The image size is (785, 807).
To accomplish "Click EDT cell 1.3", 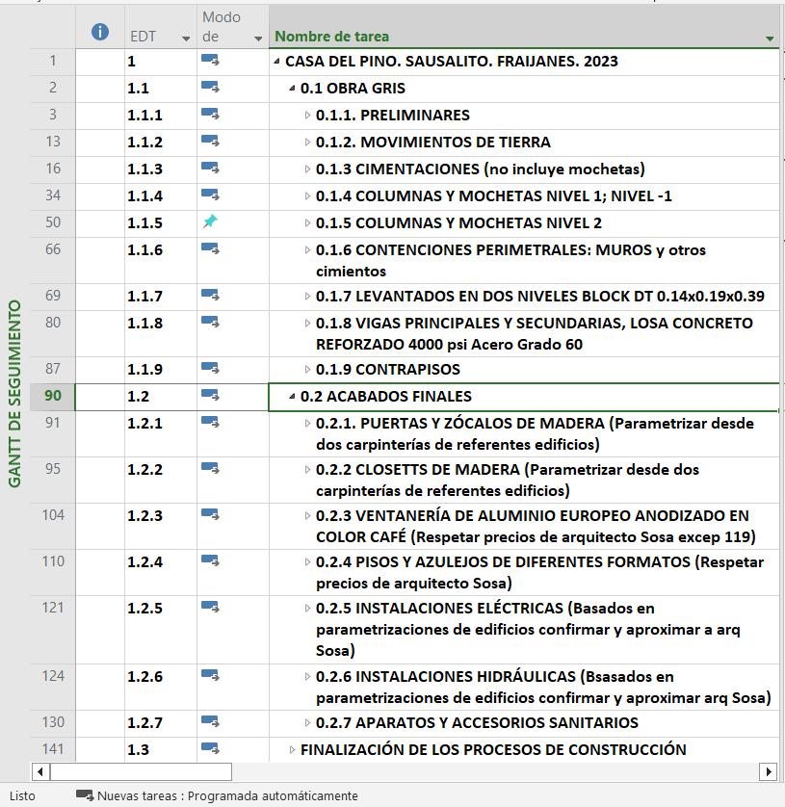I will 160,749.
